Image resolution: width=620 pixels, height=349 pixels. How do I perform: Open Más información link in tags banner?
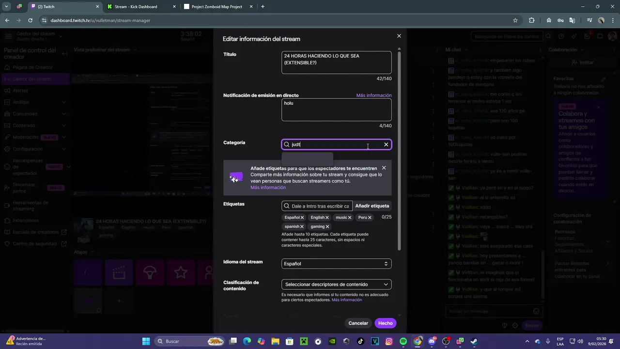pos(268,188)
